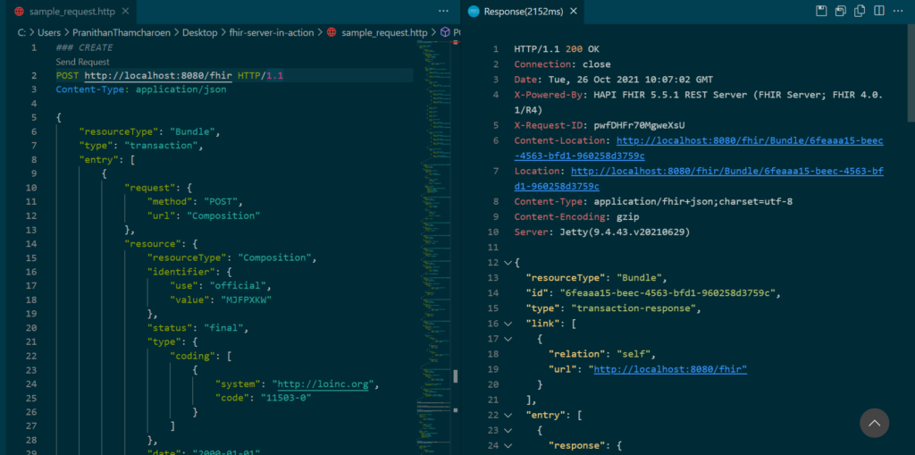This screenshot has width=915, height=455.
Task: Follow the http://loinc.org link
Action: (x=323, y=383)
